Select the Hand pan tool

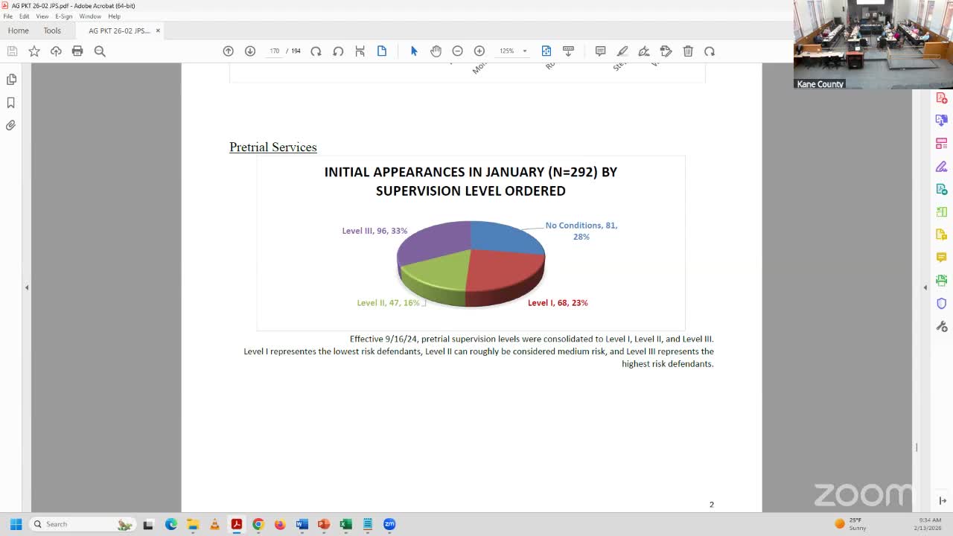pos(436,51)
